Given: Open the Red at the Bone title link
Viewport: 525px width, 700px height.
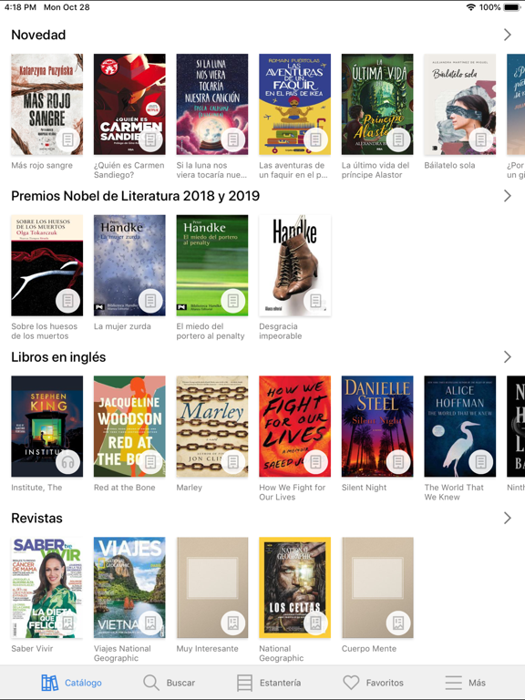Looking at the screenshot, I should click(125, 488).
